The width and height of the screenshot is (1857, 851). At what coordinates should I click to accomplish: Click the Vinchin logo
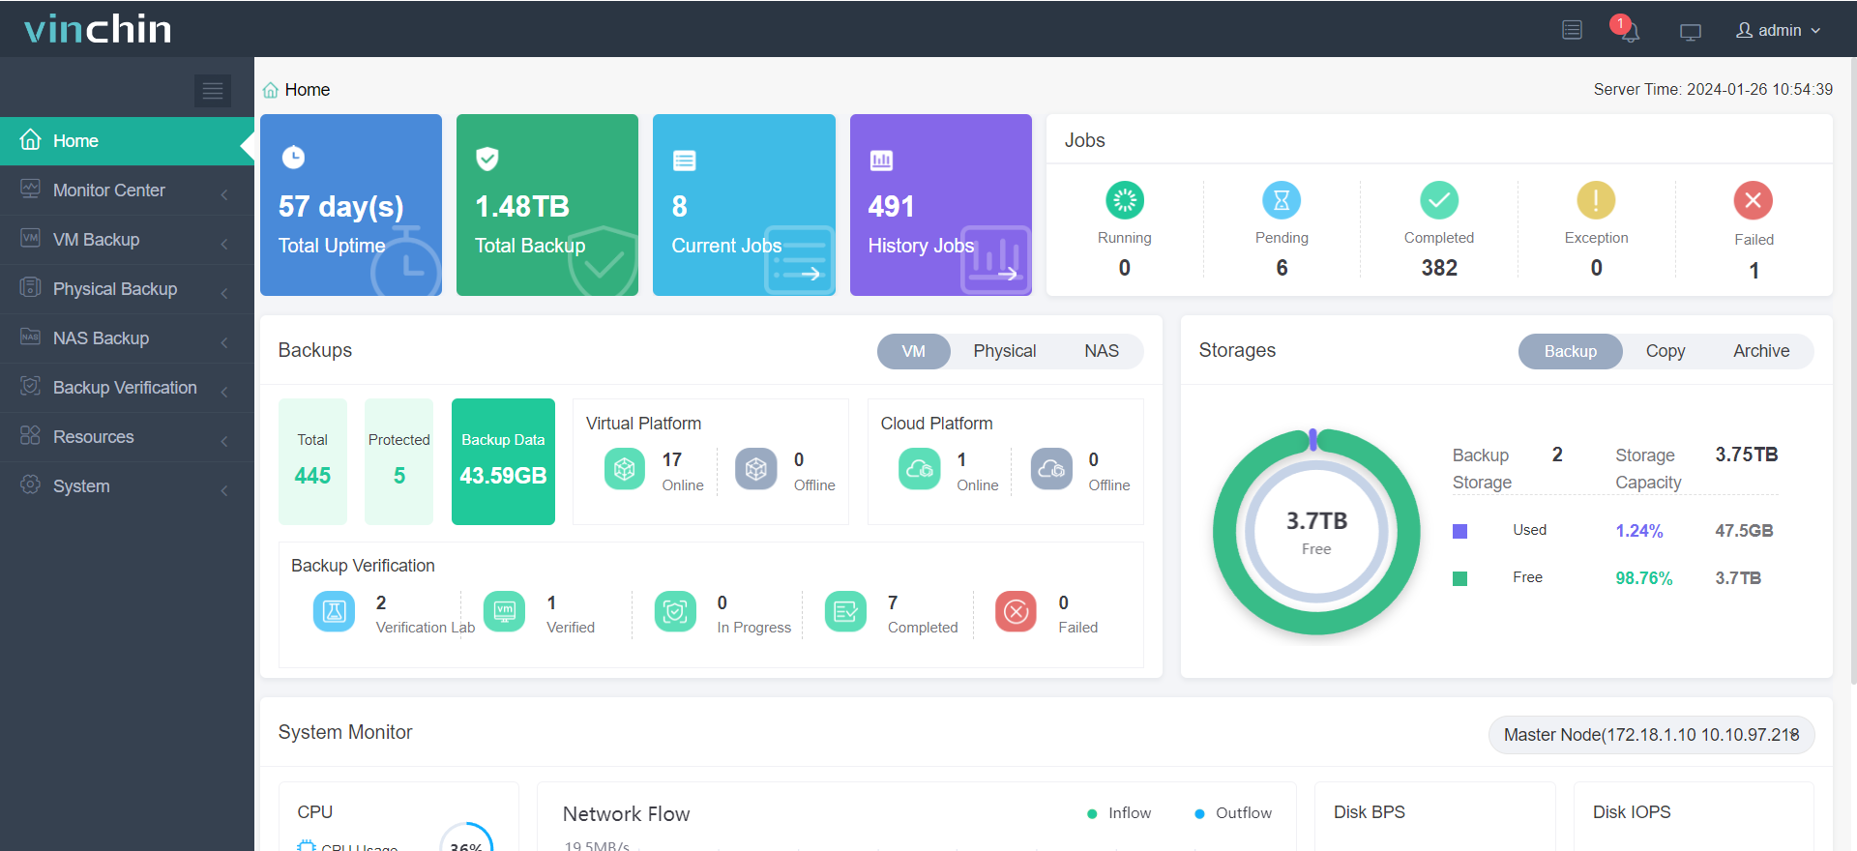(98, 29)
